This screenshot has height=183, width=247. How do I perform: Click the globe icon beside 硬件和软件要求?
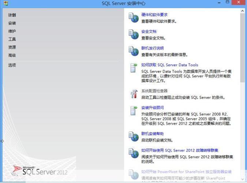pyautogui.click(x=133, y=18)
